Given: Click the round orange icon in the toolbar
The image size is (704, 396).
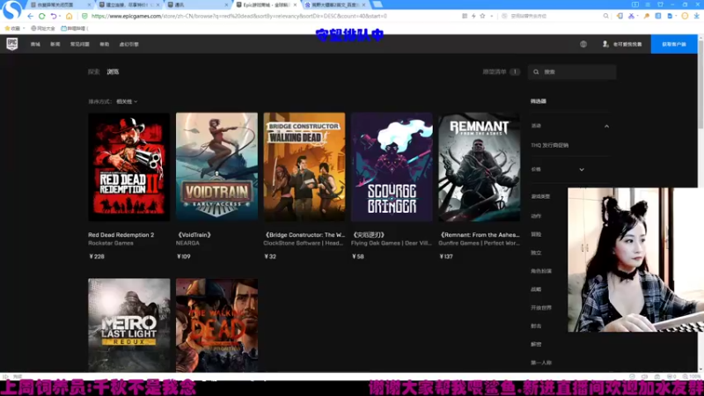Looking at the screenshot, I should (x=685, y=16).
